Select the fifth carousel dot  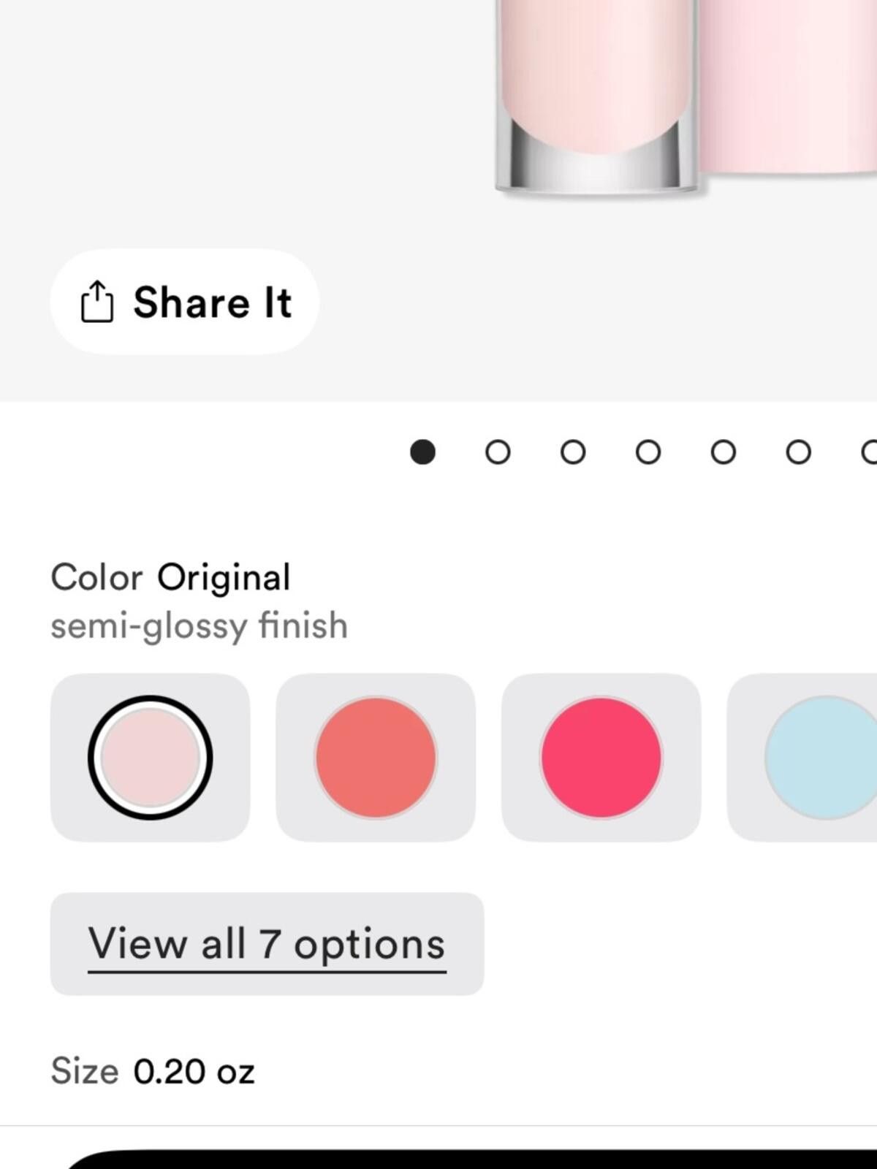point(724,452)
